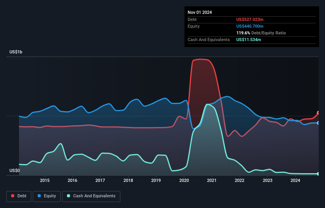Click the US$440.700m equity value
Image resolution: width=325 pixels, height=208 pixels.
tap(250, 26)
